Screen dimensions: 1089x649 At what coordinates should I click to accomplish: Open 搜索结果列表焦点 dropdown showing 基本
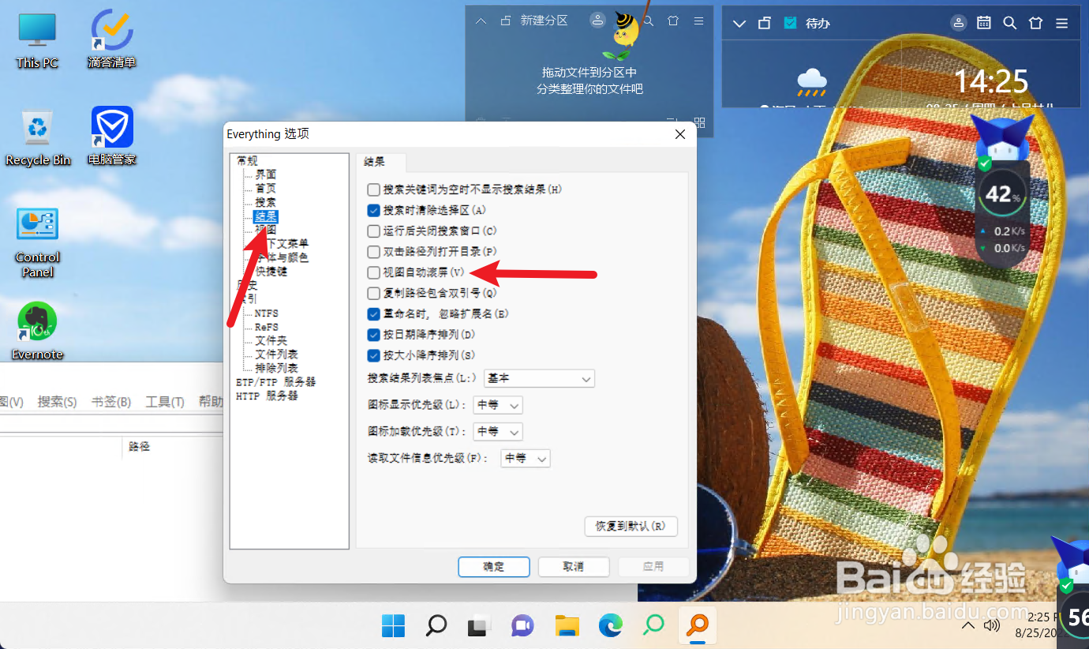coord(539,379)
